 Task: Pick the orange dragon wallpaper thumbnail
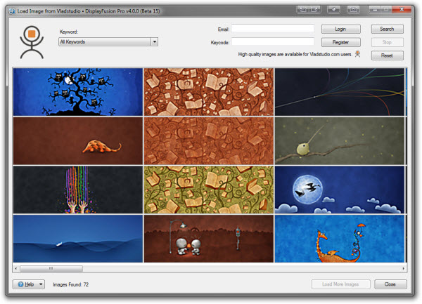[340, 239]
